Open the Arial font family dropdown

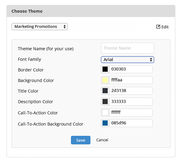pos(127,60)
